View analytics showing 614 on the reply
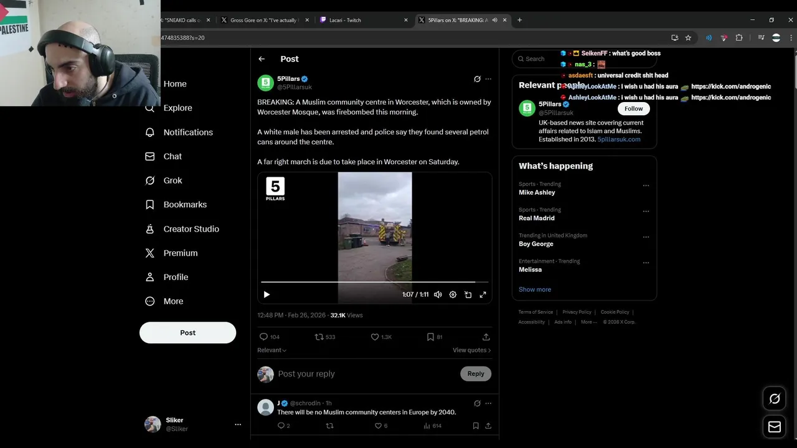The width and height of the screenshot is (797, 448). [x=432, y=426]
